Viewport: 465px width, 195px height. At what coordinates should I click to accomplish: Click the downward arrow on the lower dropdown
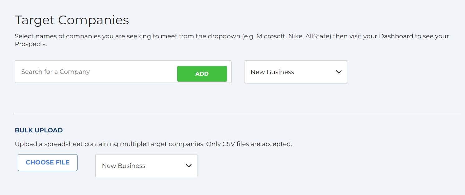(188, 166)
